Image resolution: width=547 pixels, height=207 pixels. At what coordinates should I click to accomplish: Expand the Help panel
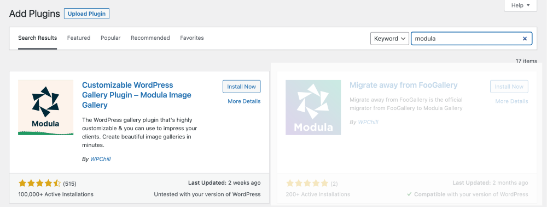[x=521, y=5]
